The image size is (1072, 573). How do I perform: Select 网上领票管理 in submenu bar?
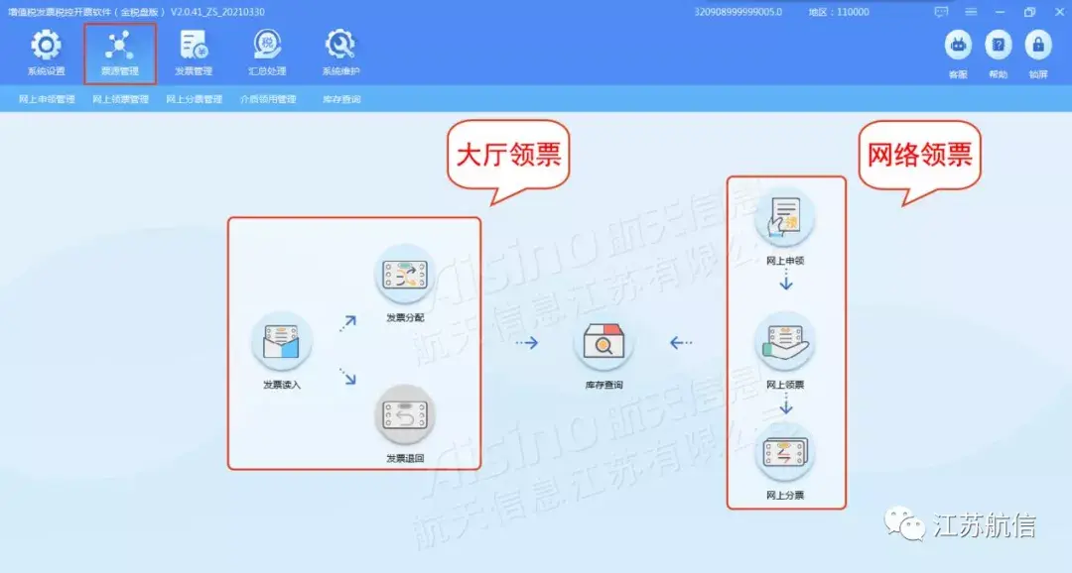120,99
